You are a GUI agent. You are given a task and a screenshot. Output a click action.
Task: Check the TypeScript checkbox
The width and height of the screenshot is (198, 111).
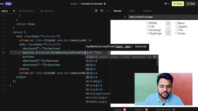coord(148,33)
